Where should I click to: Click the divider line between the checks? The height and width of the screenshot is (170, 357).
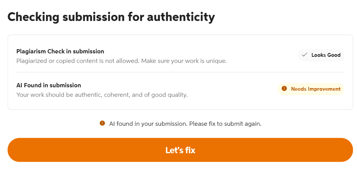[x=180, y=72]
